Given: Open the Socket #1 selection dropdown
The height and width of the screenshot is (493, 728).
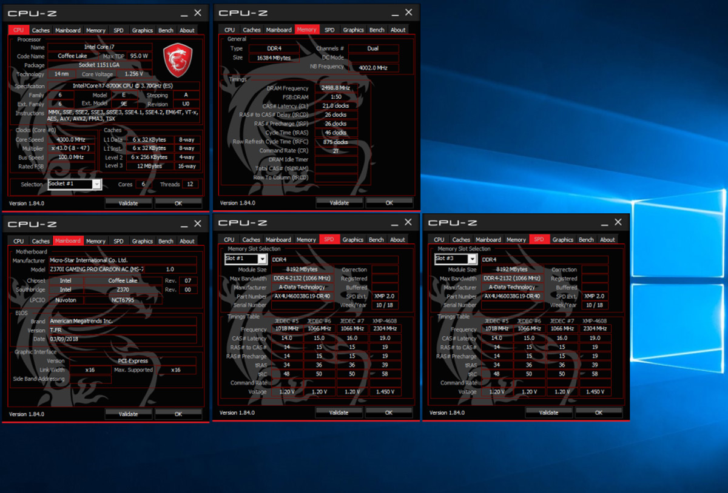Looking at the screenshot, I should click(96, 184).
